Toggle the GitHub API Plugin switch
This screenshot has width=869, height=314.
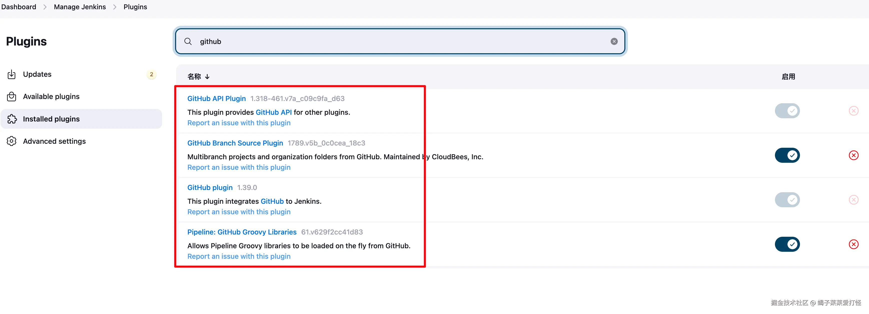click(787, 111)
